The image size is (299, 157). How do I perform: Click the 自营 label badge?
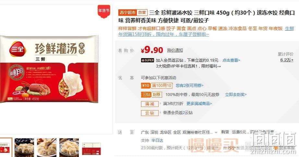tap(142, 13)
